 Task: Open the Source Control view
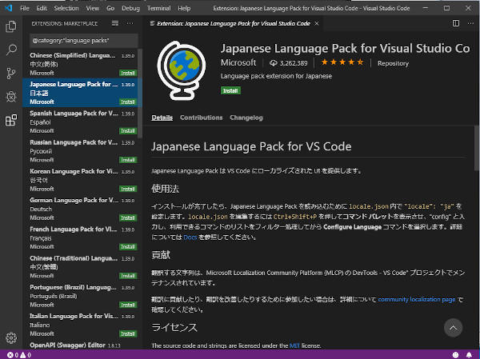(11, 74)
